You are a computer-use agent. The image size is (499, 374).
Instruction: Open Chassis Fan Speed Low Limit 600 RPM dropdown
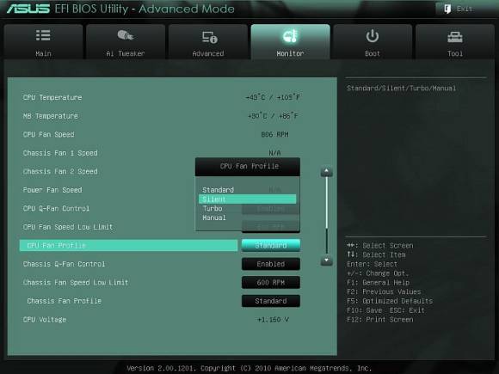[271, 282]
